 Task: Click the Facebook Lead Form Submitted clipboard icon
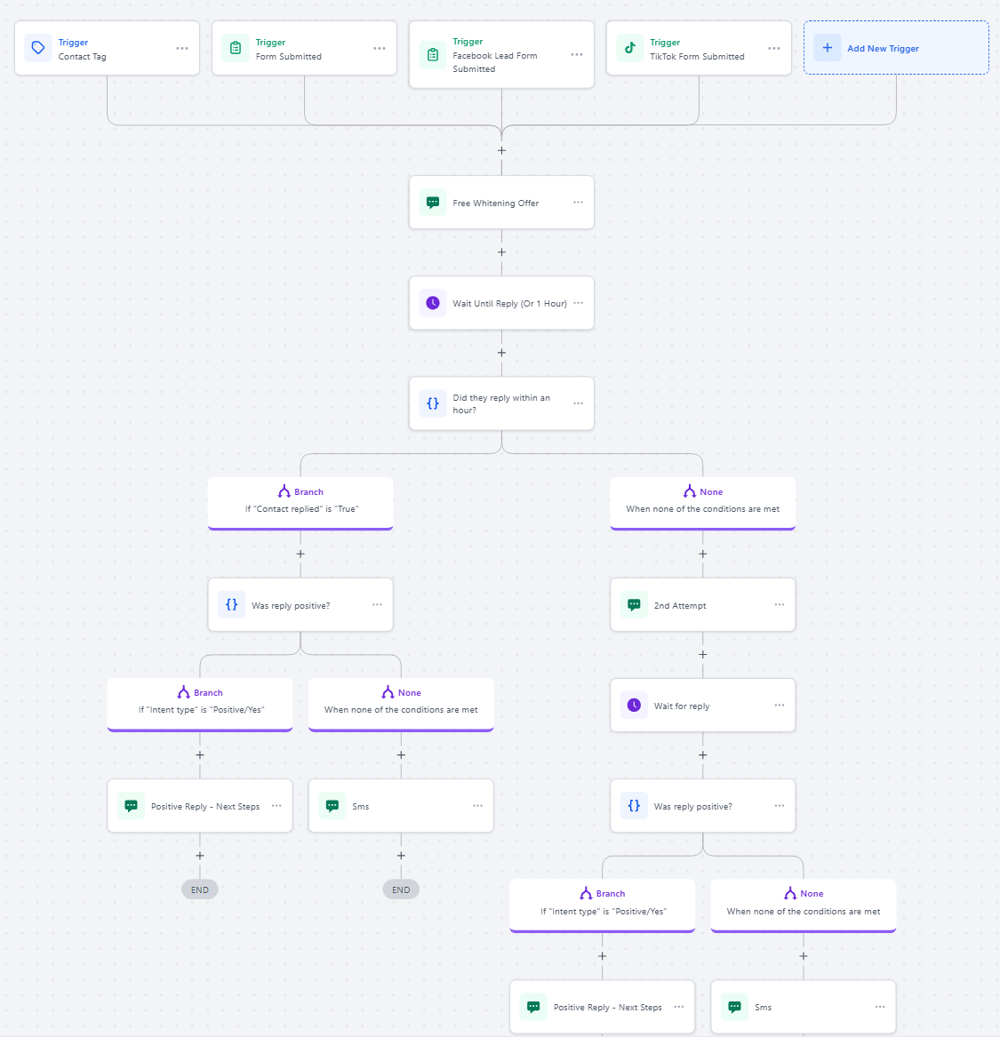[433, 55]
